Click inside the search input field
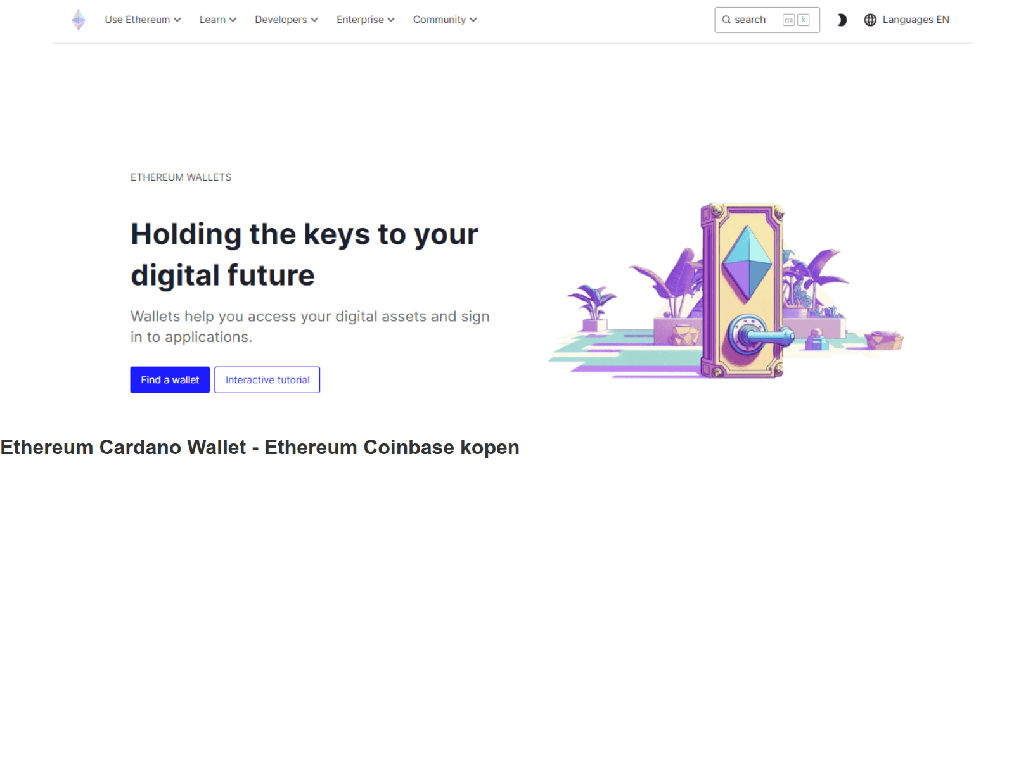 (754, 20)
